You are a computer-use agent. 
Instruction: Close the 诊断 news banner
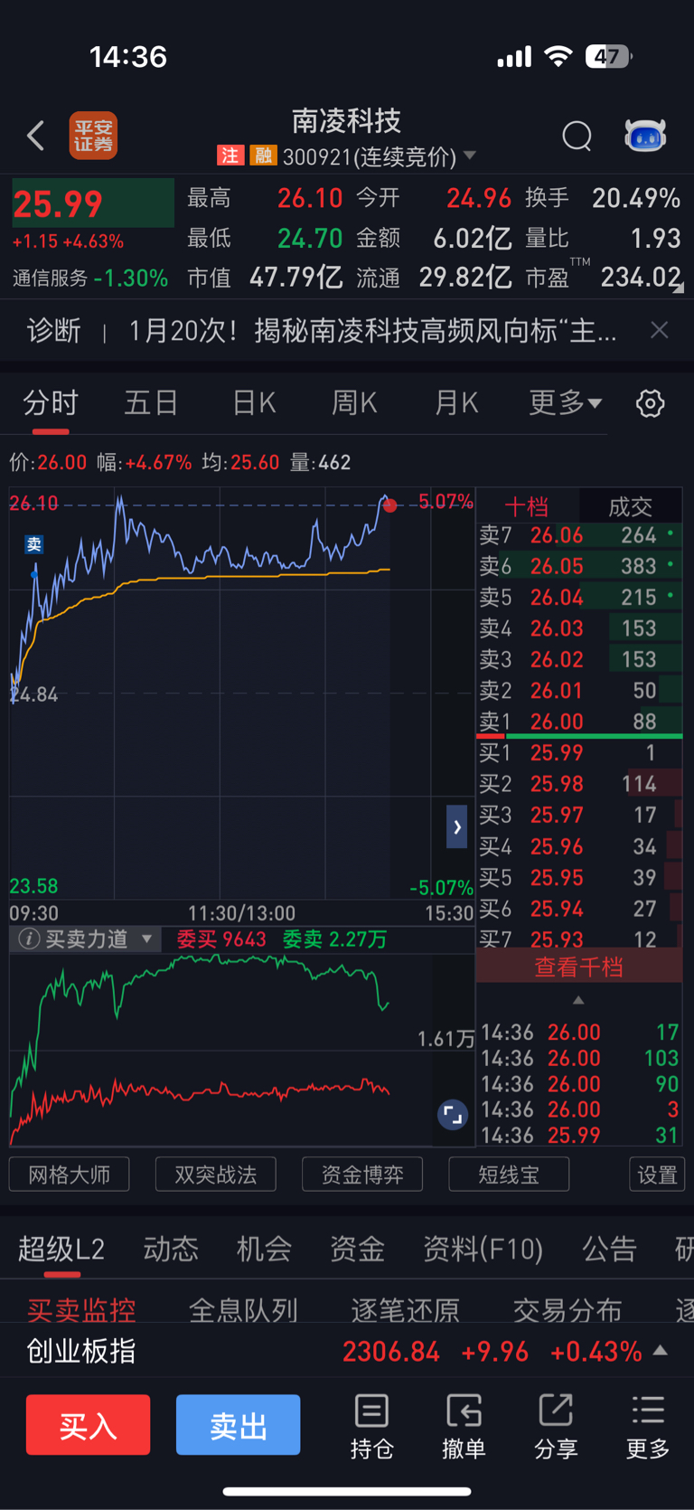pyautogui.click(x=660, y=330)
